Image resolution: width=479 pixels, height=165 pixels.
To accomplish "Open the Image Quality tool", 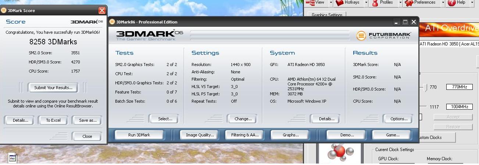I will 200,135.
